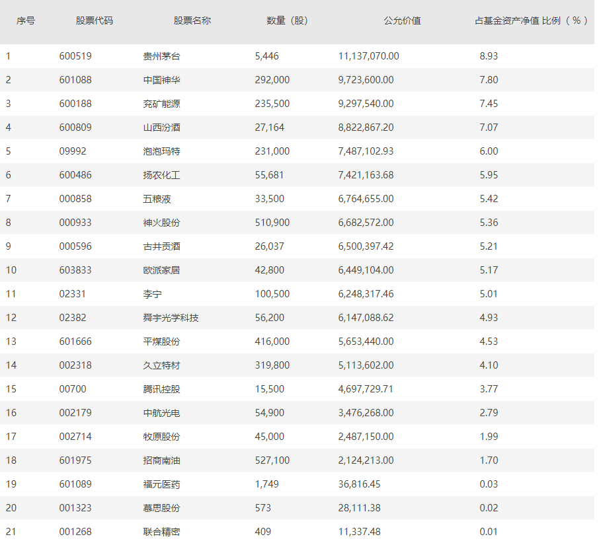
Task: Click fair value 5,653,440.00
Action: click(x=366, y=342)
